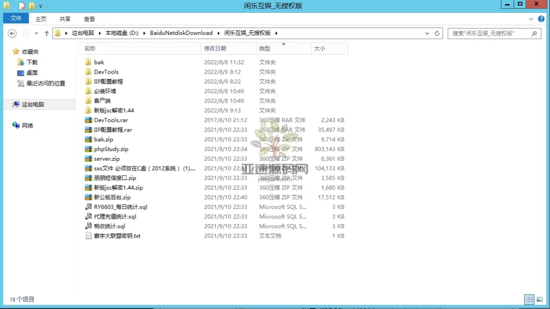This screenshot has width=550, height=309.
Task: Switch to the 主页 ribbon tab
Action: pos(40,19)
